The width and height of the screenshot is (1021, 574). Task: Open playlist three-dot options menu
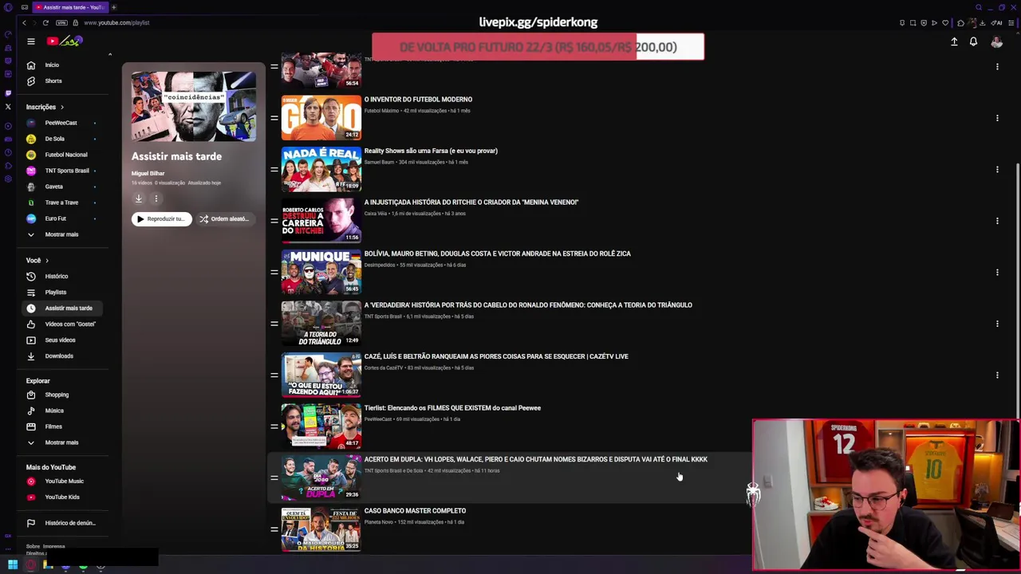click(156, 199)
